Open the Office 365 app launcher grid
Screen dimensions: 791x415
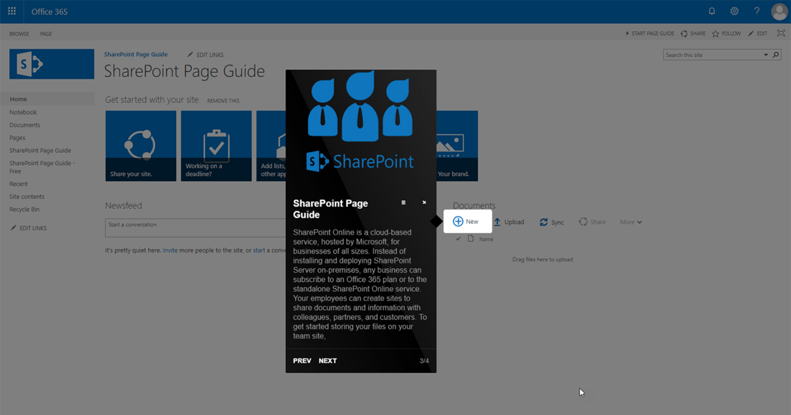point(11,11)
